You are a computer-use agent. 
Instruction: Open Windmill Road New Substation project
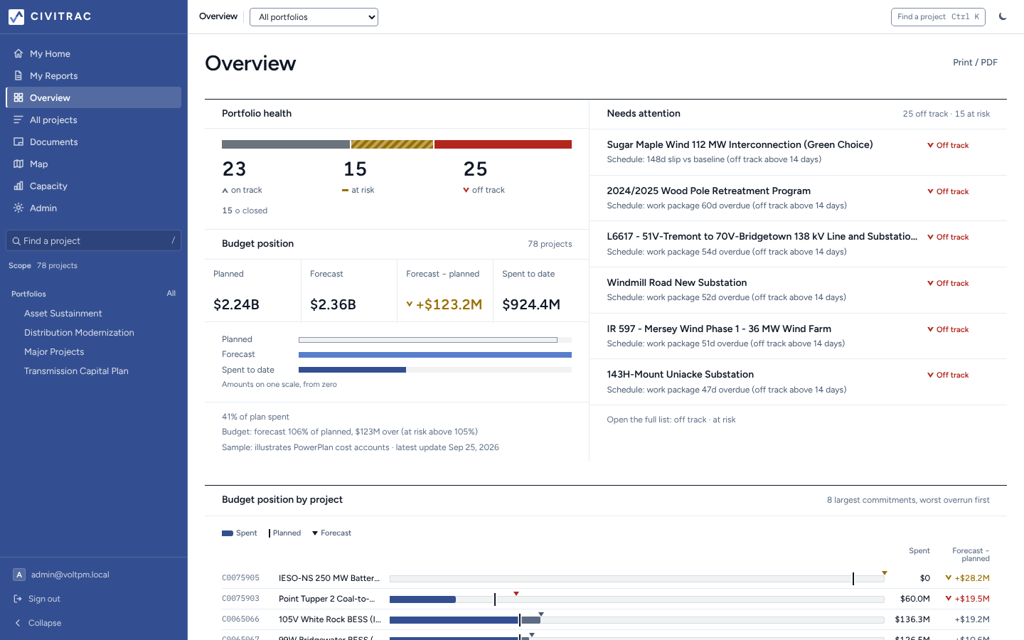coord(676,282)
